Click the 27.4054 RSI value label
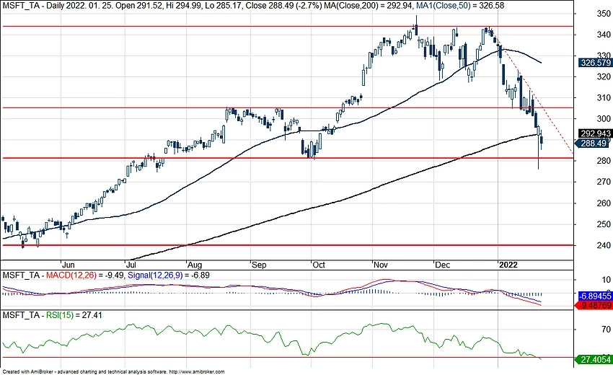Image resolution: width=613 pixels, height=375 pixels. point(595,359)
